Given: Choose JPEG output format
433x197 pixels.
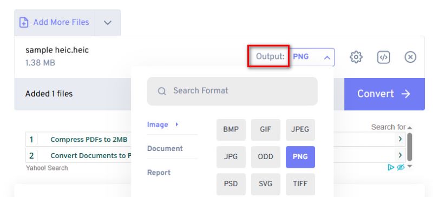Looking at the screenshot, I should pyautogui.click(x=300, y=129).
